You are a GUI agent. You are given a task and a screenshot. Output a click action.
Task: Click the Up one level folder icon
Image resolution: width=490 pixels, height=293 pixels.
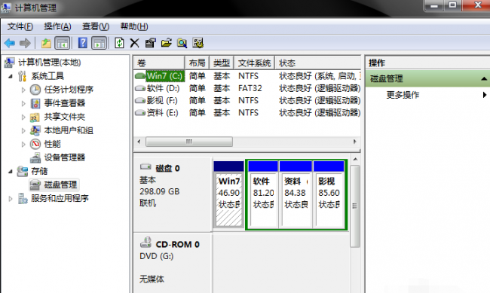click(46, 43)
